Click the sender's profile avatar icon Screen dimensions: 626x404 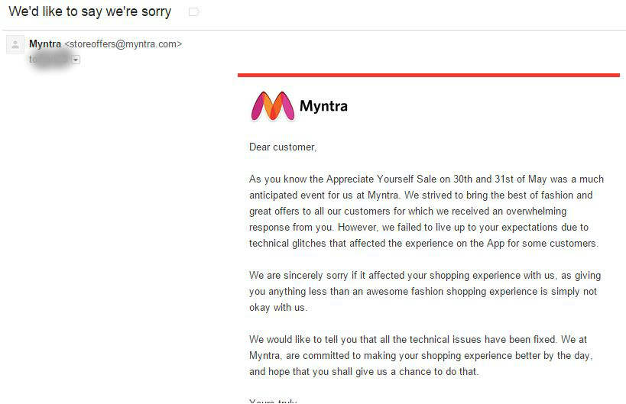click(15, 44)
